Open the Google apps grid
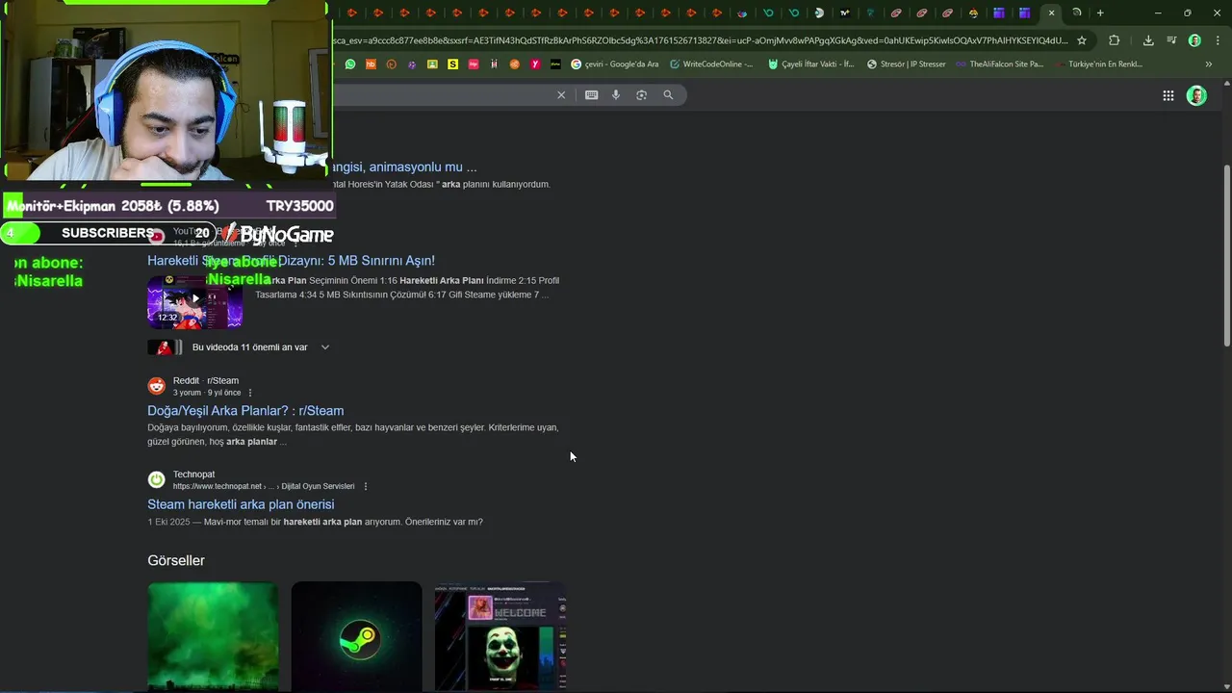 pyautogui.click(x=1168, y=95)
